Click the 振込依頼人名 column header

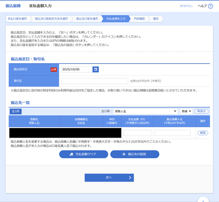(x=174, y=121)
